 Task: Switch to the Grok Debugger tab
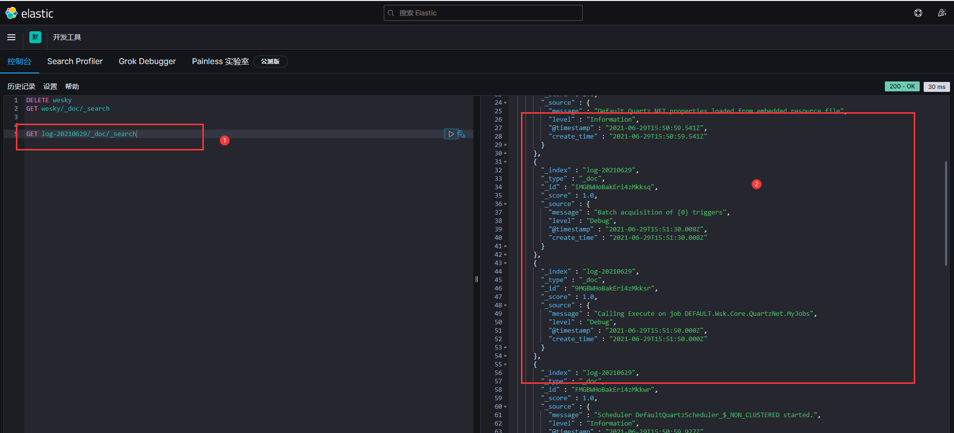[147, 62]
